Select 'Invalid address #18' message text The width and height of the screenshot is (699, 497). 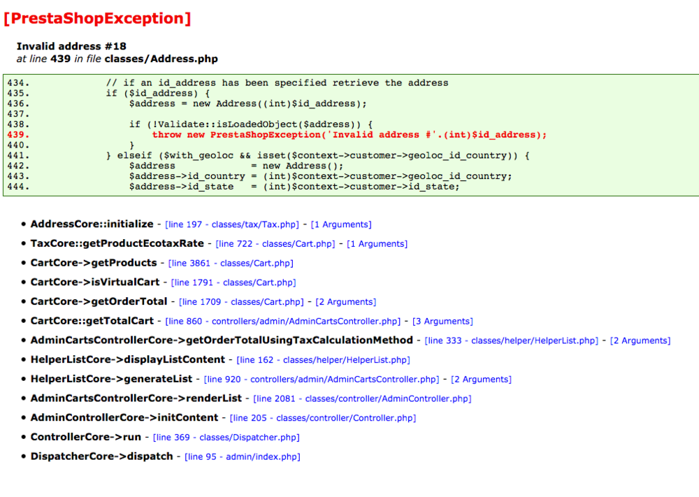(x=71, y=46)
